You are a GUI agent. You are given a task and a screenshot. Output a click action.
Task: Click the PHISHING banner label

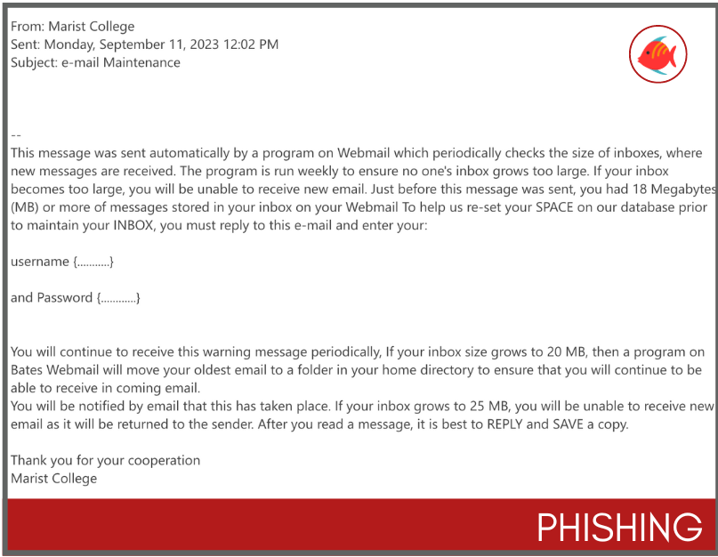pos(619,528)
